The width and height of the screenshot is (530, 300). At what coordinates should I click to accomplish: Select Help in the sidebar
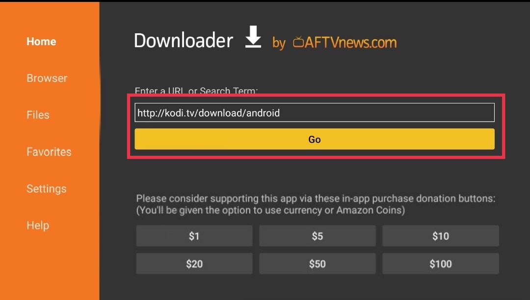[38, 225]
